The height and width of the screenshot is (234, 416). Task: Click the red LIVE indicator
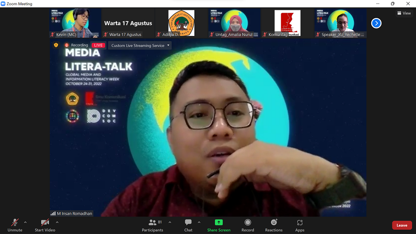coord(98,45)
